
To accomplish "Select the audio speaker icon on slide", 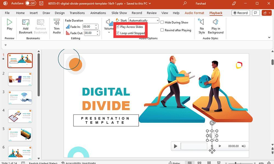I will coord(212,136).
